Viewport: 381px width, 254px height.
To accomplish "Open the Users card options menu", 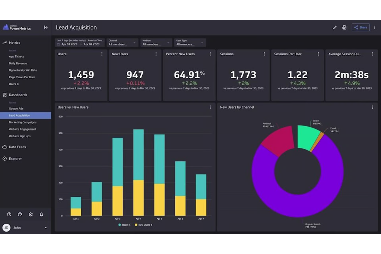I will coord(102,54).
